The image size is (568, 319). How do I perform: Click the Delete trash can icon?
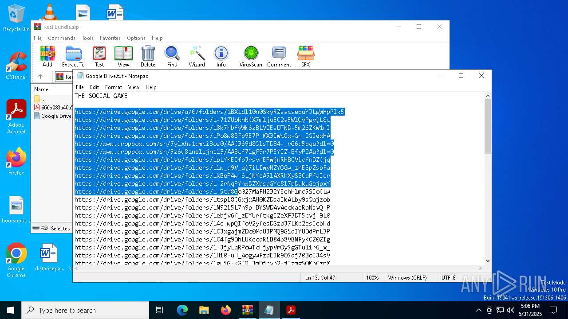[x=148, y=56]
